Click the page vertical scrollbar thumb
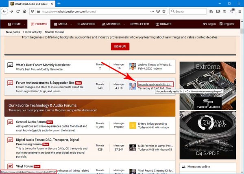244x174 pixels. click(x=242, y=31)
